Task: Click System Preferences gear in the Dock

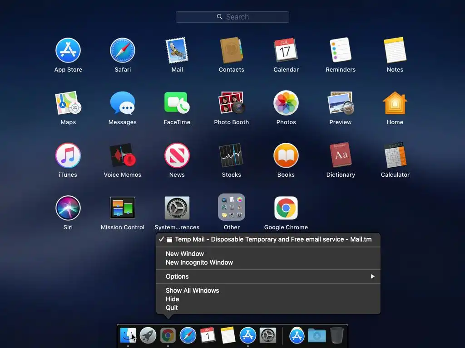Action: (268, 336)
